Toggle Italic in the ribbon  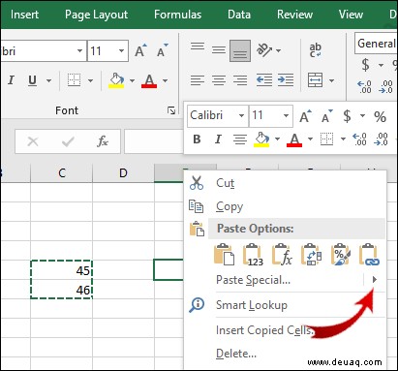pos(11,80)
